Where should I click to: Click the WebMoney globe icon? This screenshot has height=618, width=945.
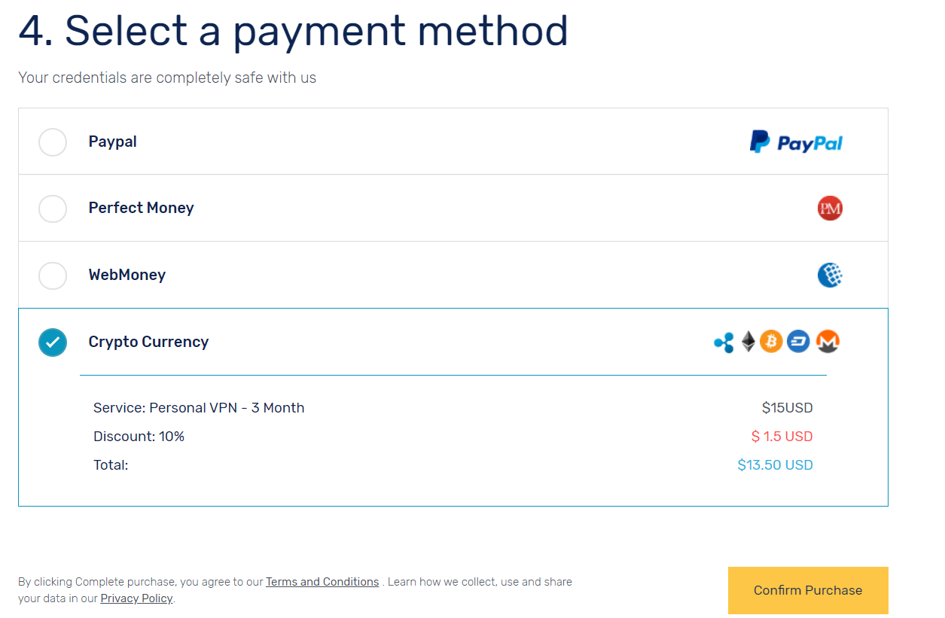(x=830, y=275)
